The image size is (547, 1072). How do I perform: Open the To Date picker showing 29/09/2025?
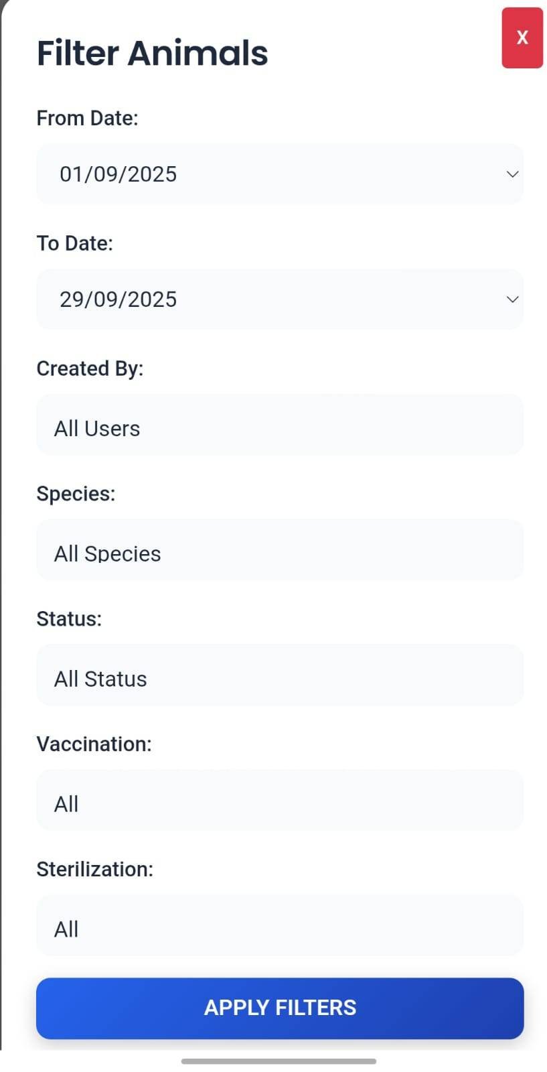[x=280, y=299]
